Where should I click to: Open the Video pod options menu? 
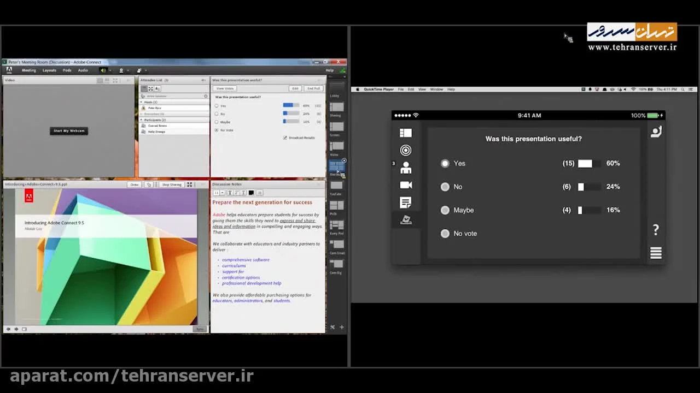[129, 80]
